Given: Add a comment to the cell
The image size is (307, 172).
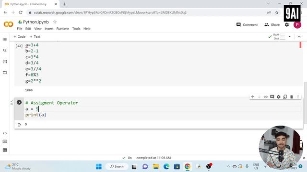Looking at the screenshot, I should (272, 97).
